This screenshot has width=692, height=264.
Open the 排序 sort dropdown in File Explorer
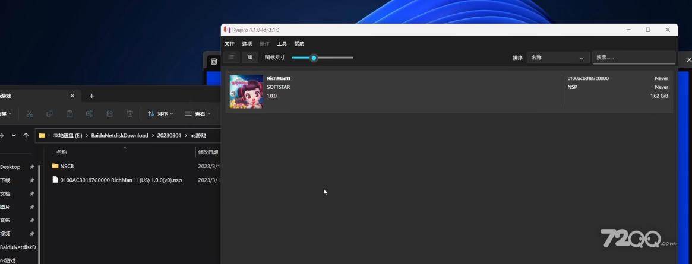tap(160, 114)
